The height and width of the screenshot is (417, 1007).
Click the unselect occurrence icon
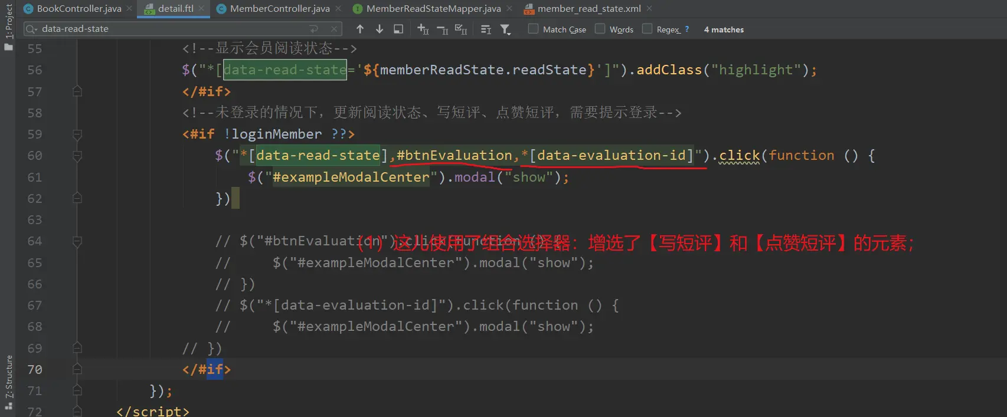click(x=442, y=29)
